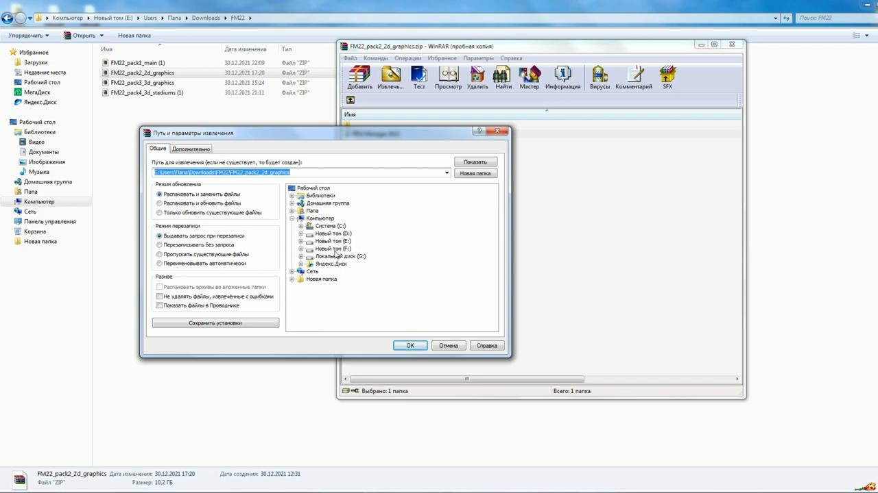
Task: Click the Delete (Удалить) toolbar icon
Action: 477,77
